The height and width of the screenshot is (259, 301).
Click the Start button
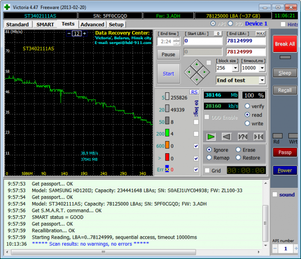[168, 74]
